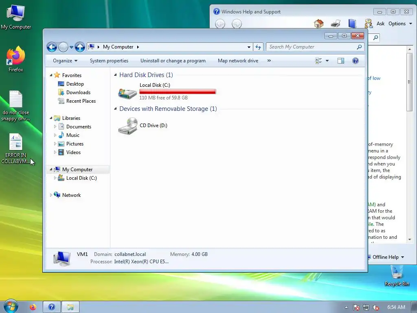Select Desktop under Favorites
This screenshot has width=417, height=313.
pos(75,84)
